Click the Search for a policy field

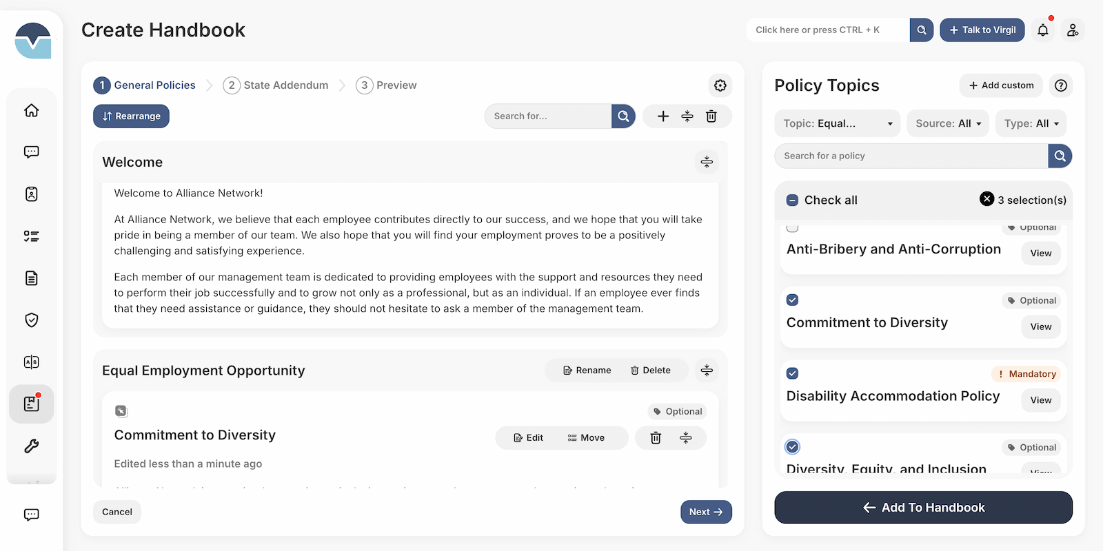[910, 156]
